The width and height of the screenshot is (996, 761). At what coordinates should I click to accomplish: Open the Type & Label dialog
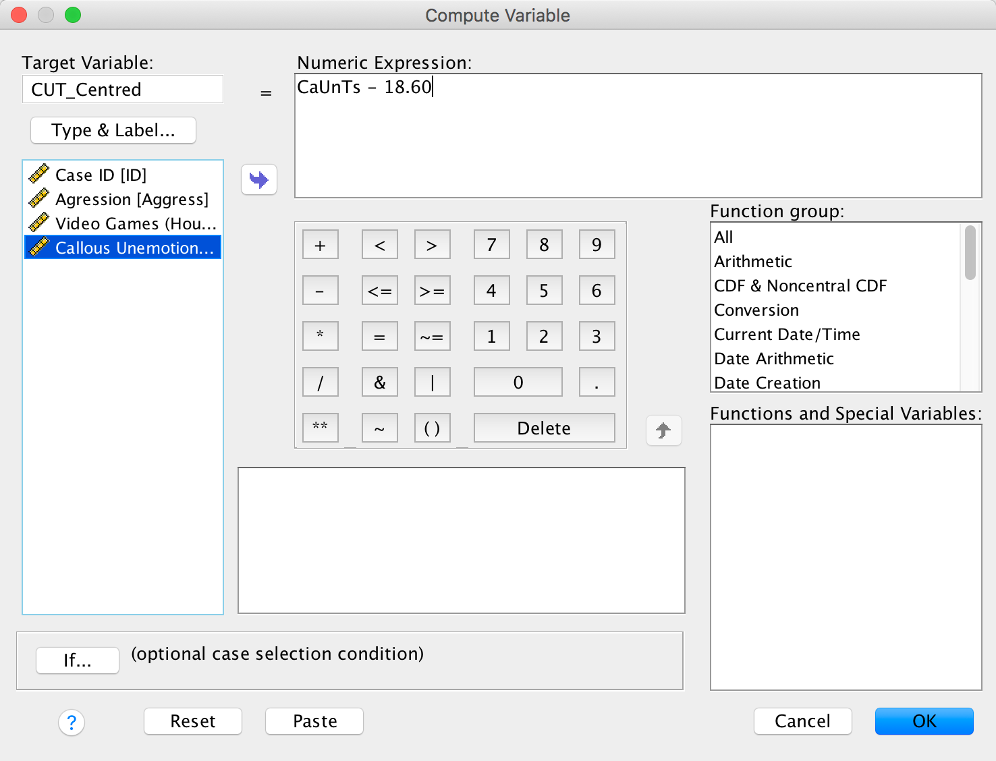113,130
